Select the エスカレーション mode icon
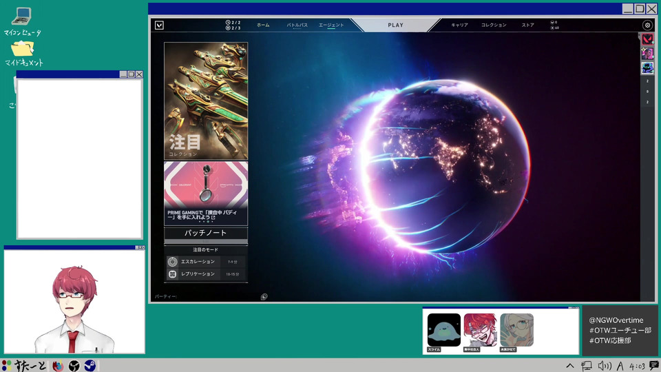This screenshot has width=661, height=372. 172,262
